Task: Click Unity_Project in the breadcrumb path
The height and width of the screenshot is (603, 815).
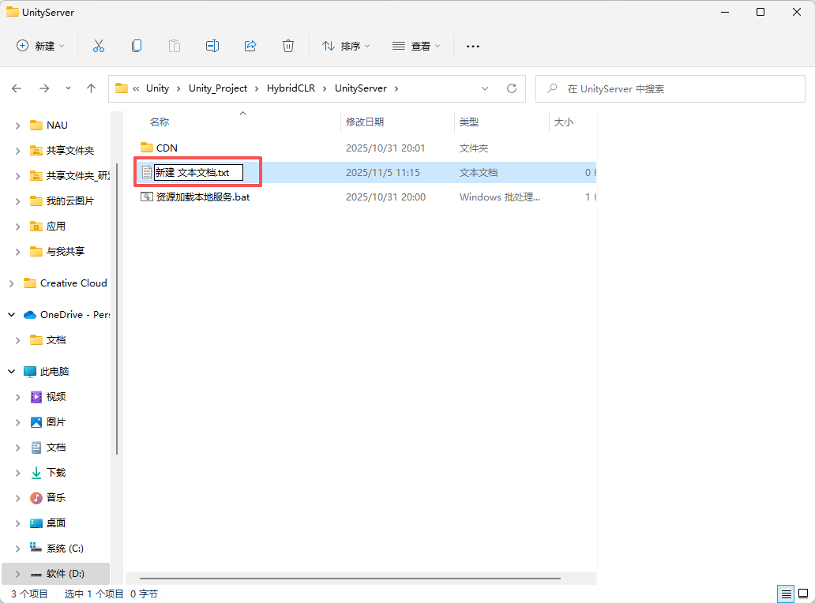Action: 218,88
